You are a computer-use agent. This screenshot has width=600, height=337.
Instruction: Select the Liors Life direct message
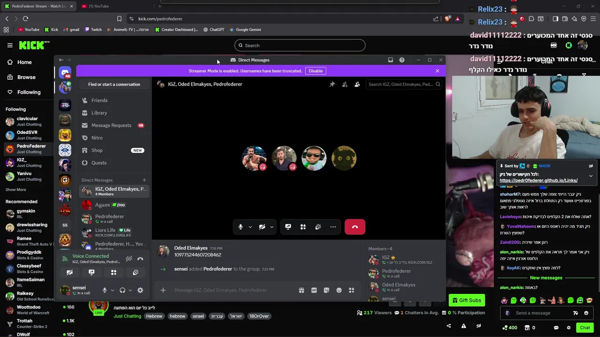pyautogui.click(x=113, y=232)
